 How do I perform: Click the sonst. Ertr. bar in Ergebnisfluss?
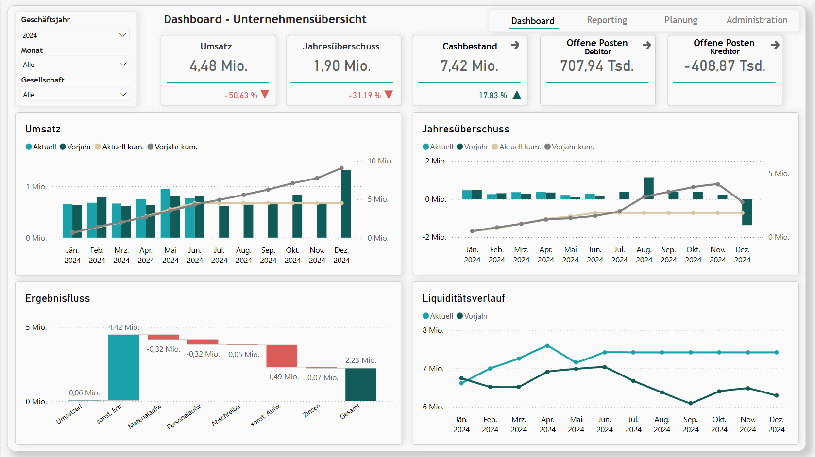[124, 367]
